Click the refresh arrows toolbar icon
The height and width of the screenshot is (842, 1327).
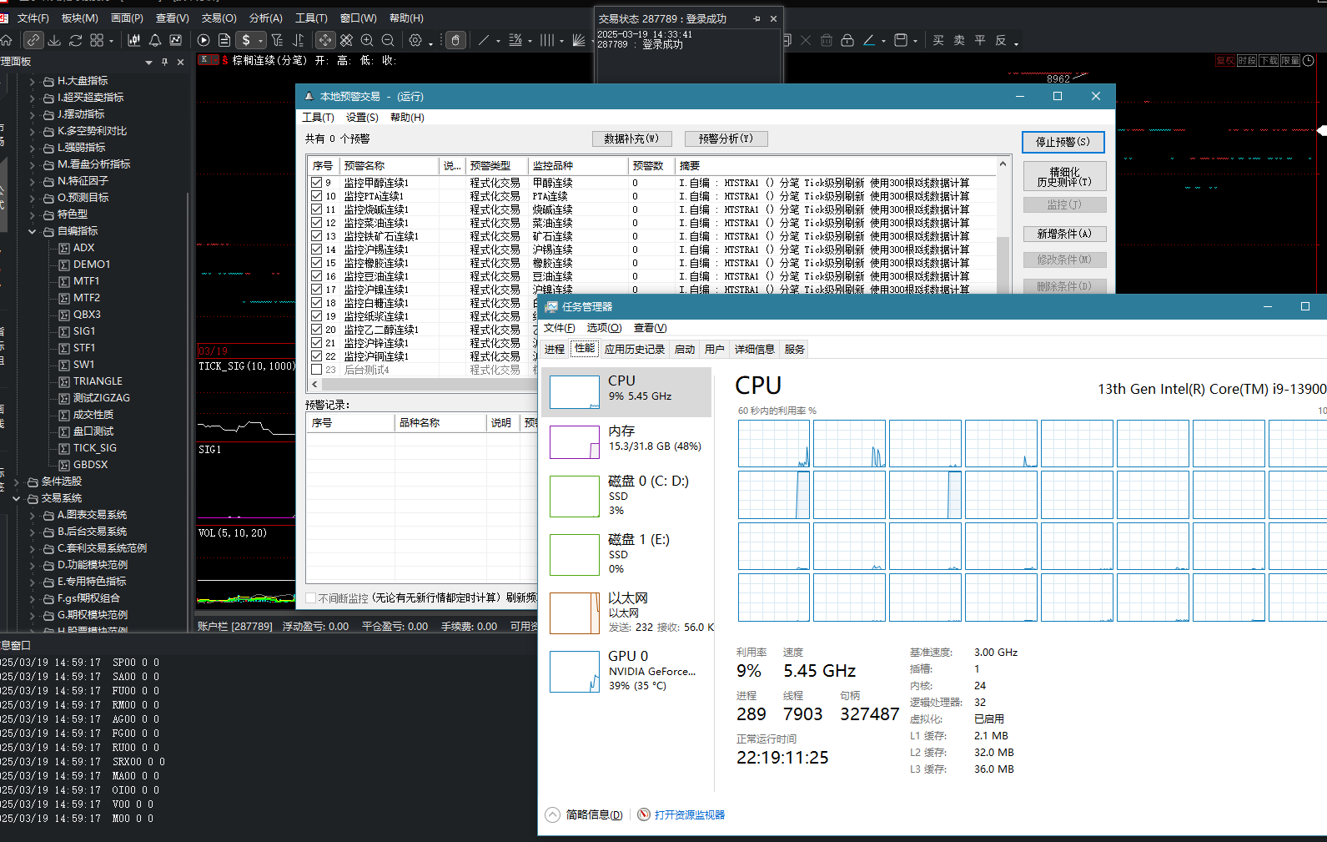coord(76,40)
